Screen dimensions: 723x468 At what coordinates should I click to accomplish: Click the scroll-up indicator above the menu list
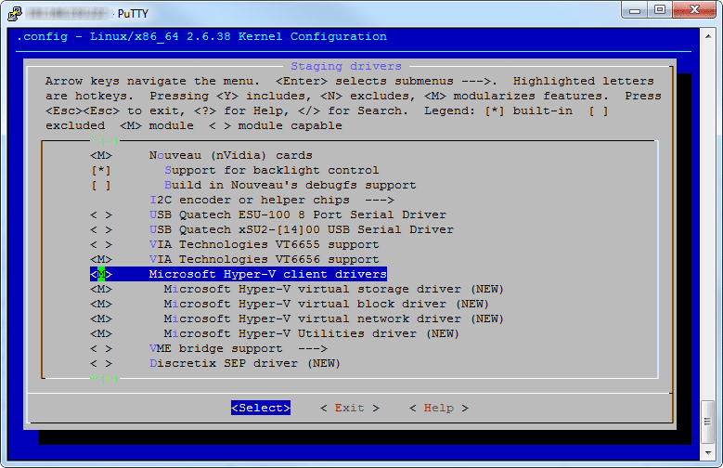point(104,140)
